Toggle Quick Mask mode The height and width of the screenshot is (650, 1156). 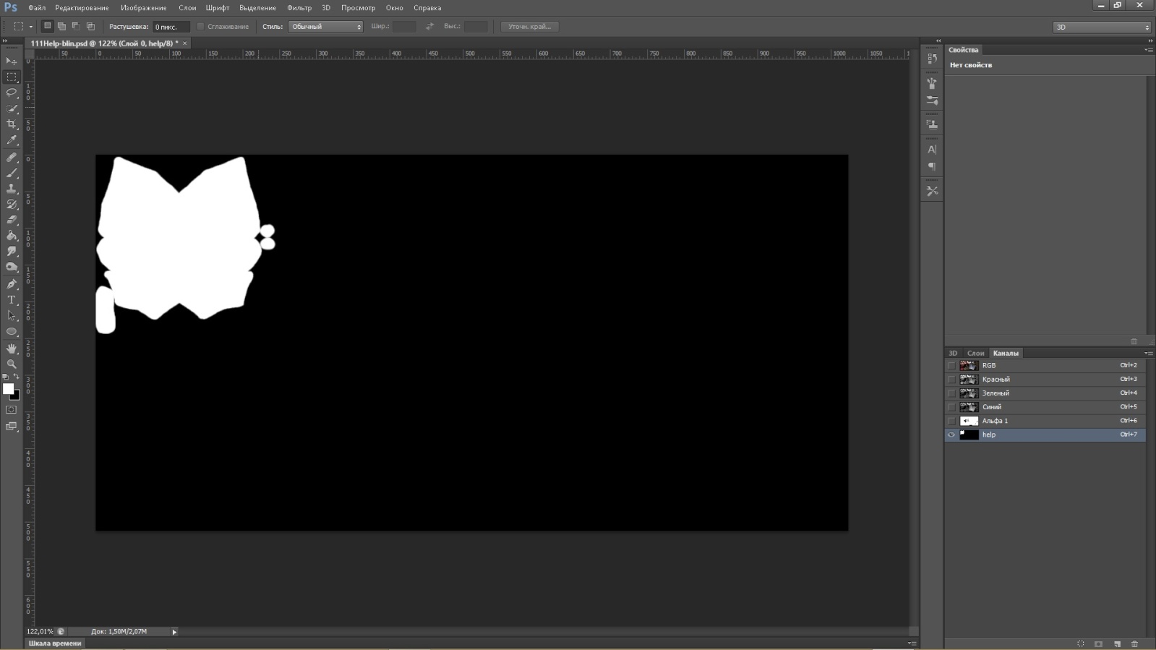coord(12,410)
